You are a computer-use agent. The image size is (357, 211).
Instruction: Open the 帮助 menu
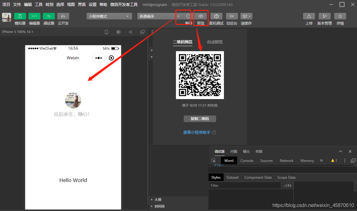click(x=103, y=4)
